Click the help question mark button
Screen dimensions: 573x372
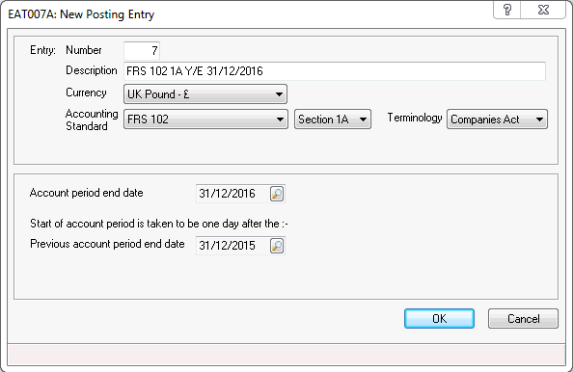coord(506,10)
